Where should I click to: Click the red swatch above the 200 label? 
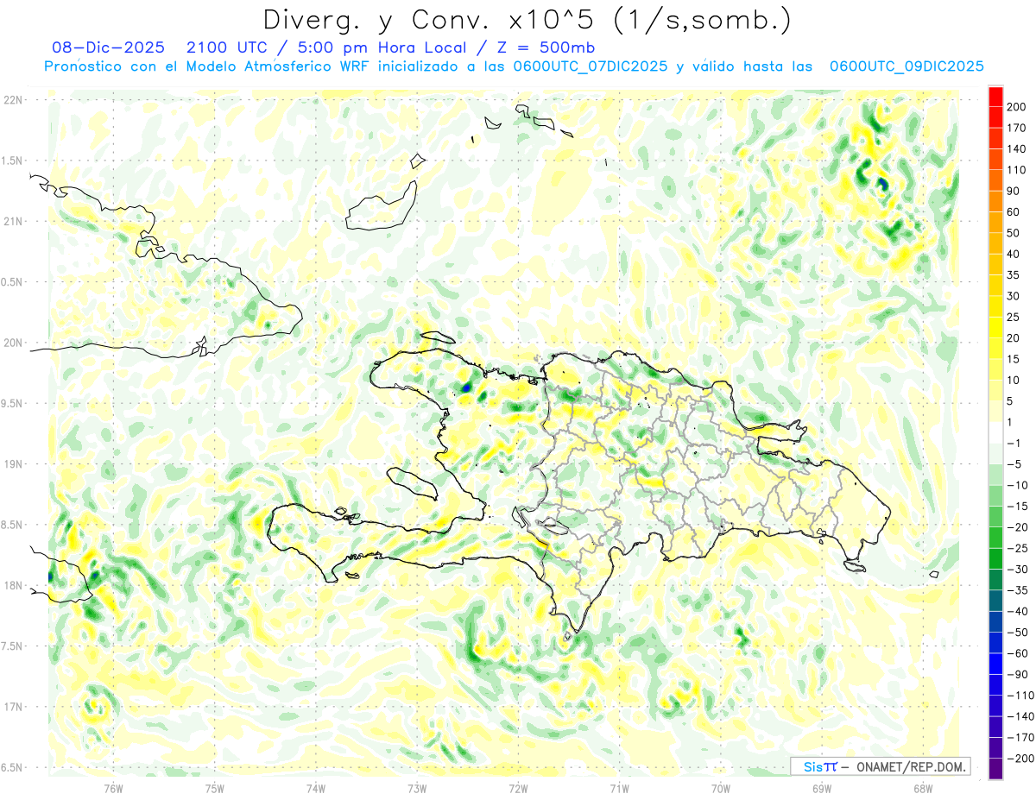pyautogui.click(x=995, y=97)
